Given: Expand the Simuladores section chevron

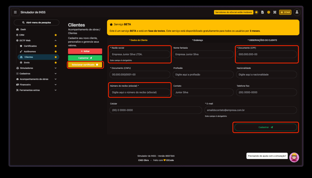Looking at the screenshot, I should click(x=56, y=68).
